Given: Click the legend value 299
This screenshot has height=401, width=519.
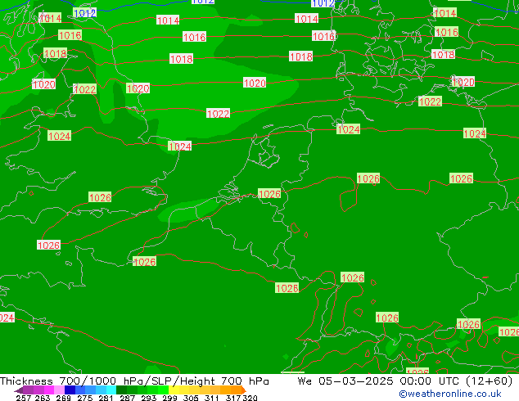Looking at the screenshot, I should coord(169,398).
